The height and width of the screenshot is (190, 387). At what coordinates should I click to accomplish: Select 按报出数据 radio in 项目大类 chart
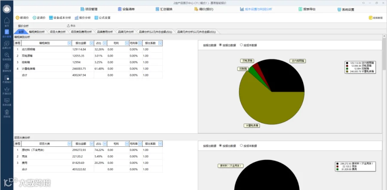[221, 145]
